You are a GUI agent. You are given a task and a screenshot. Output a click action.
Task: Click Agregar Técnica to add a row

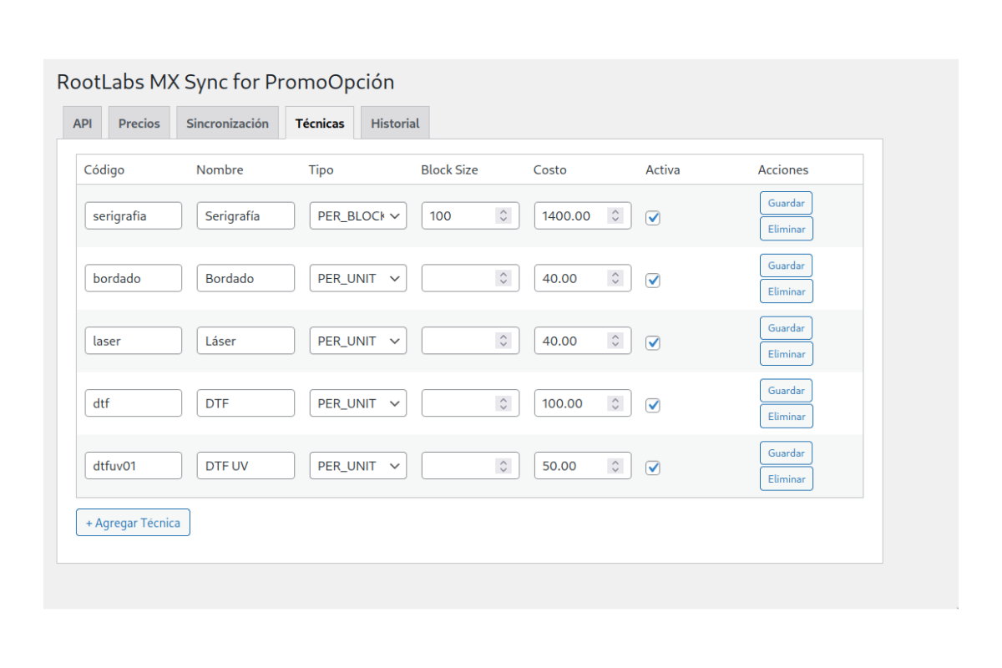point(133,523)
